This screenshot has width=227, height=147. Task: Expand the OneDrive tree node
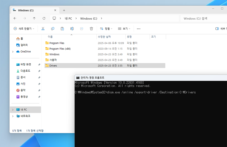(13, 52)
